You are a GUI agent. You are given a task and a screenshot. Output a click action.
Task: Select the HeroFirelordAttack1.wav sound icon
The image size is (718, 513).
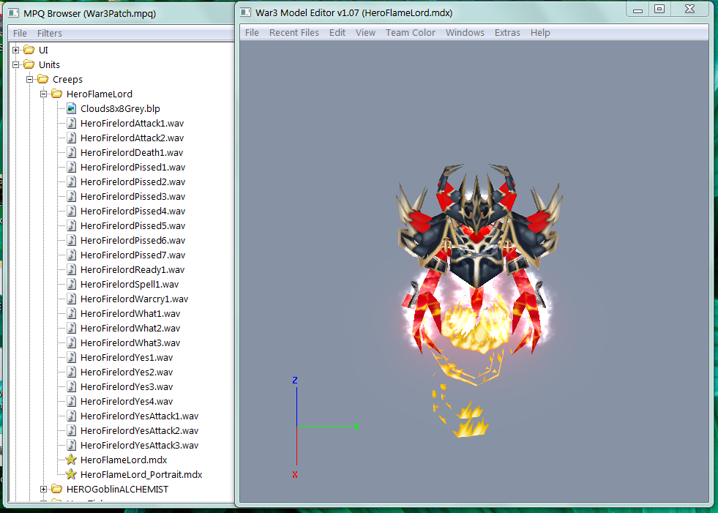pyautogui.click(x=72, y=123)
